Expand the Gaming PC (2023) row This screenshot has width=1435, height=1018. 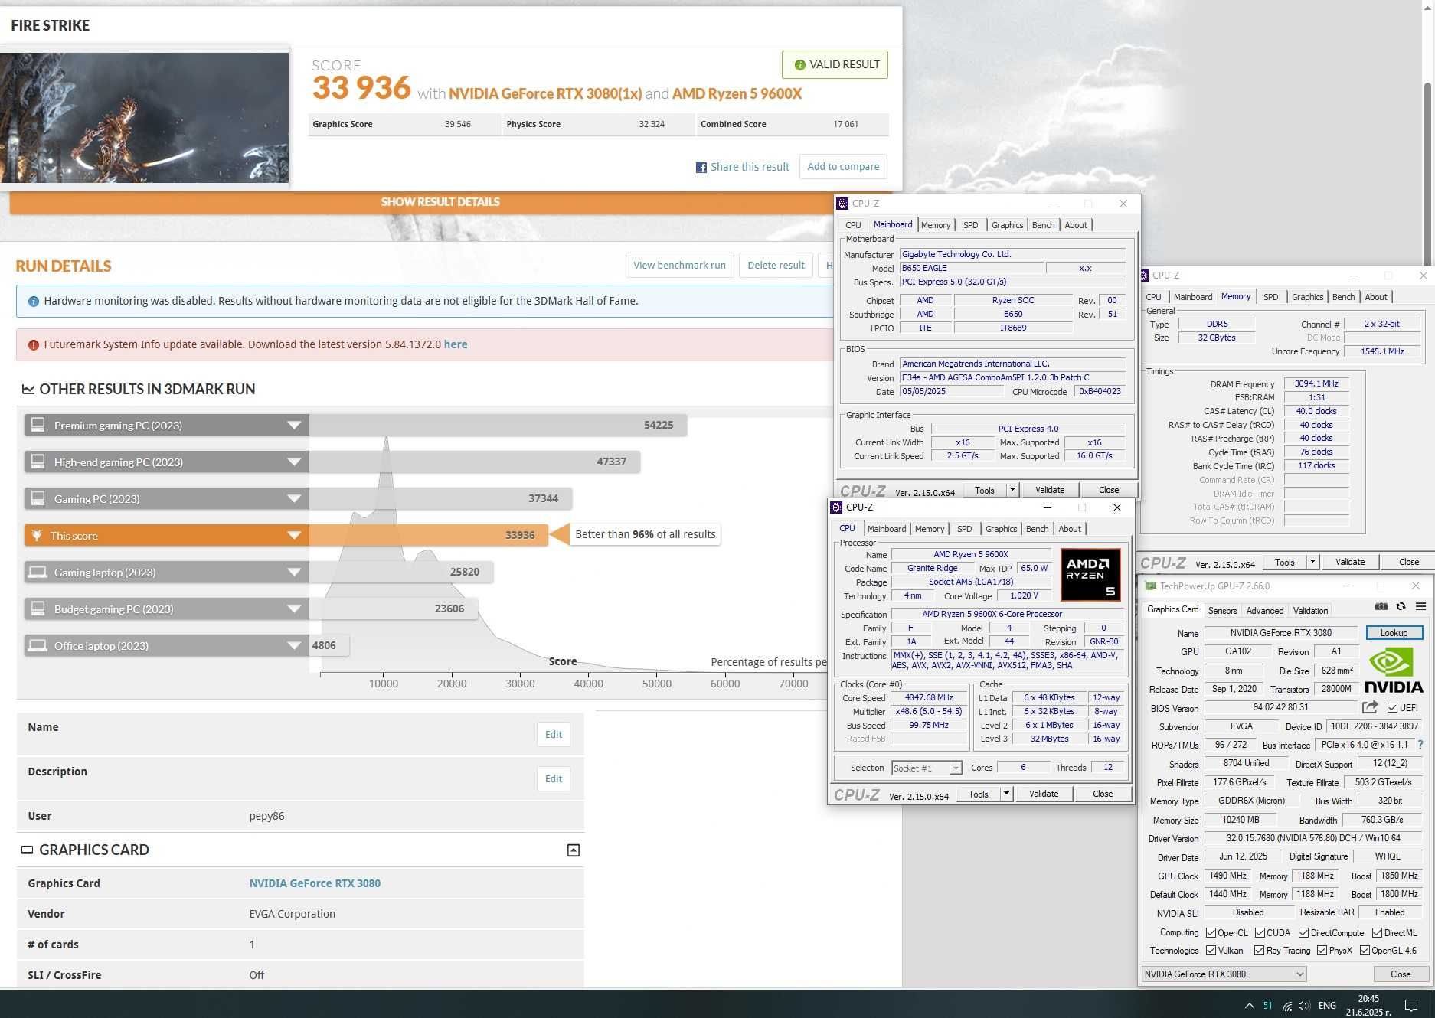tap(294, 499)
